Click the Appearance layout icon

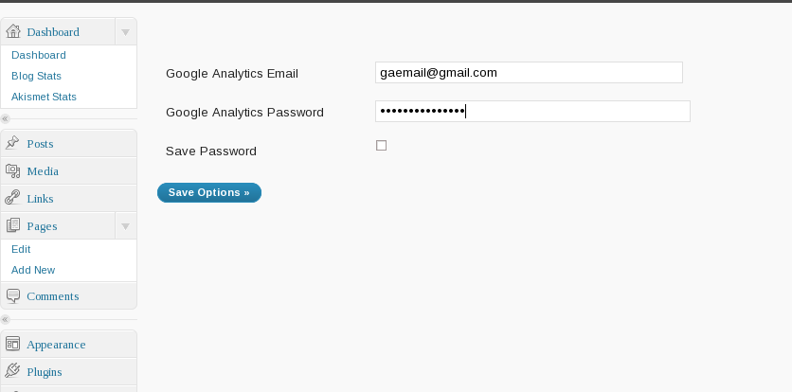pos(12,344)
